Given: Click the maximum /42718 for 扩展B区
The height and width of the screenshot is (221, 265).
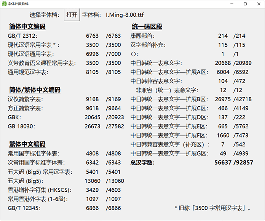Looking at the screenshot, I should pyautogui.click(x=243, y=99).
